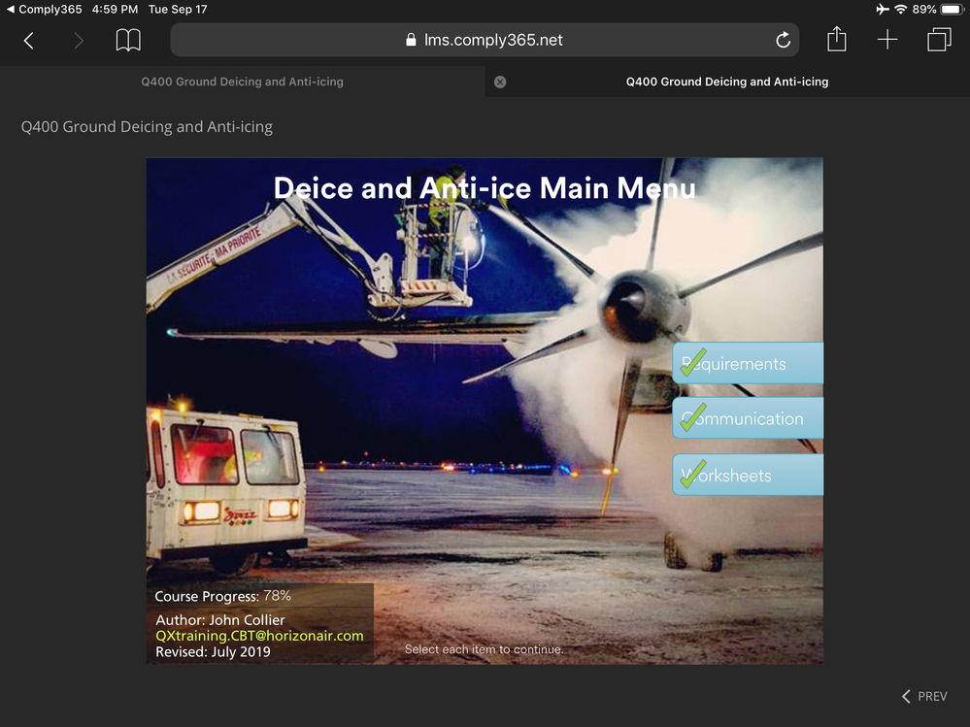Select the active Q400 Ground Deicing tab

pos(727,82)
